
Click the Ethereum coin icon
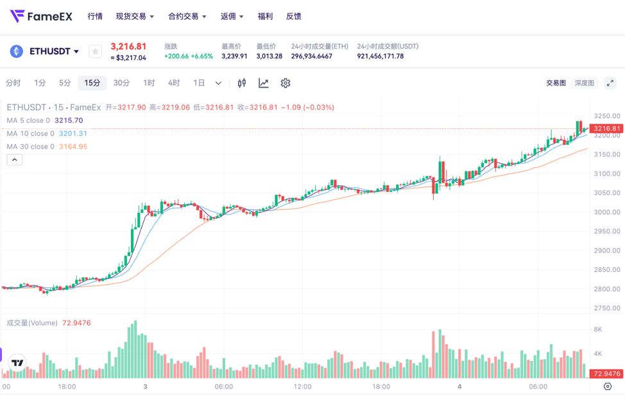[17, 51]
